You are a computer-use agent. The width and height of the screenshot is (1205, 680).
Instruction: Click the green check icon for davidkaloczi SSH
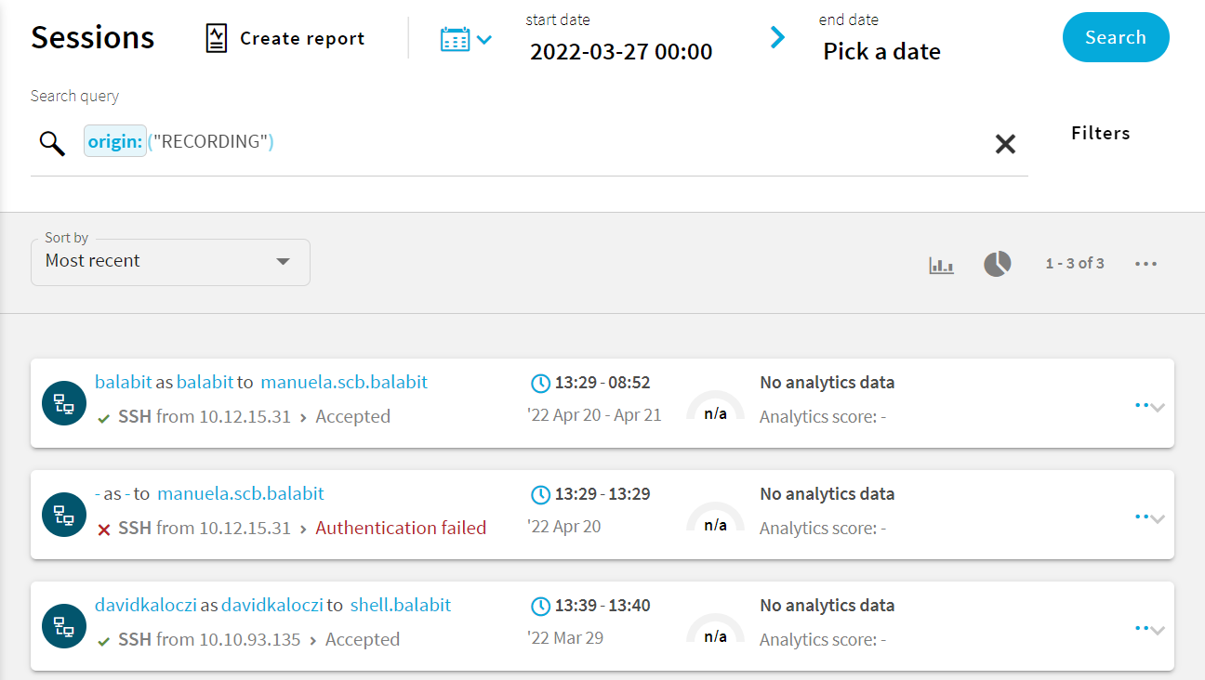point(104,641)
